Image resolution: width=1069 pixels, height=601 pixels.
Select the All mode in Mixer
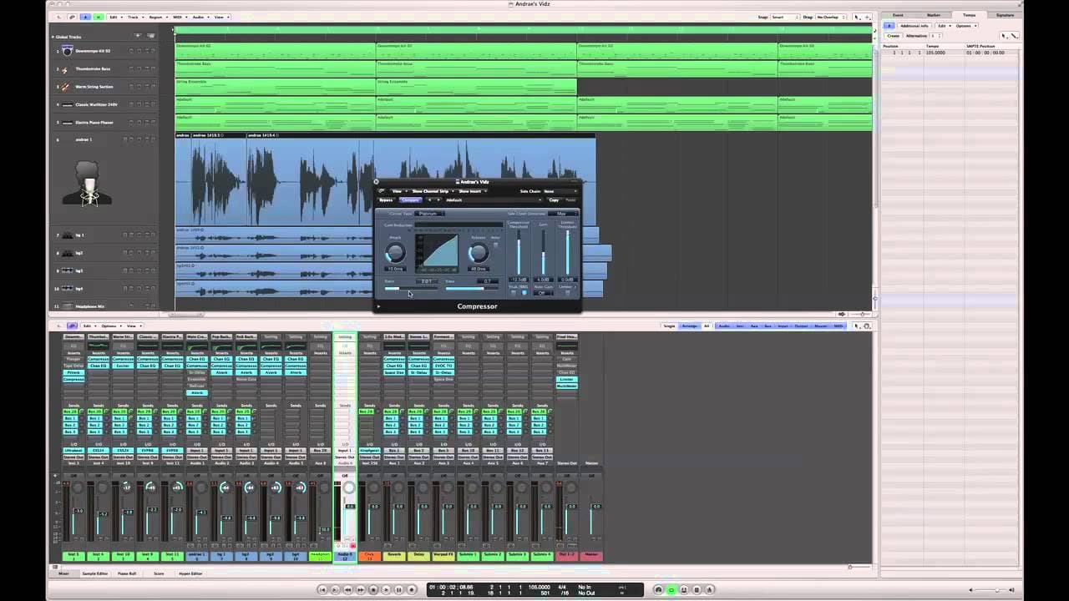(x=707, y=326)
